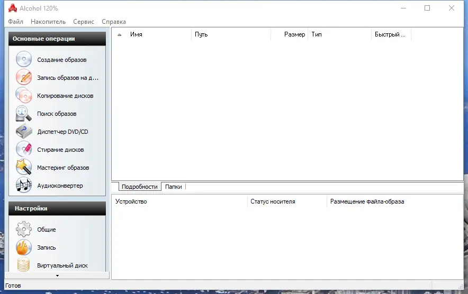The height and width of the screenshot is (294, 468).
Task: Click the Мастеринг образов wand icon
Action: click(x=24, y=167)
